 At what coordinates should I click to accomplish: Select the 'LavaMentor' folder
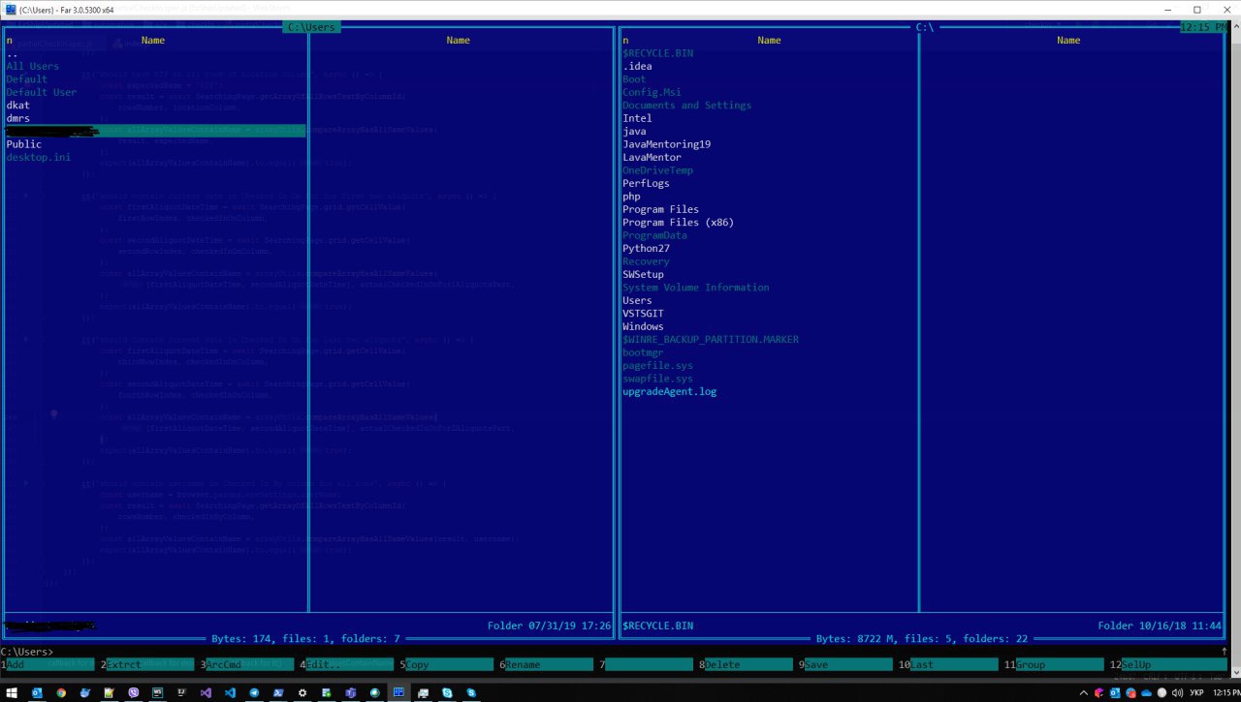pyautogui.click(x=652, y=157)
